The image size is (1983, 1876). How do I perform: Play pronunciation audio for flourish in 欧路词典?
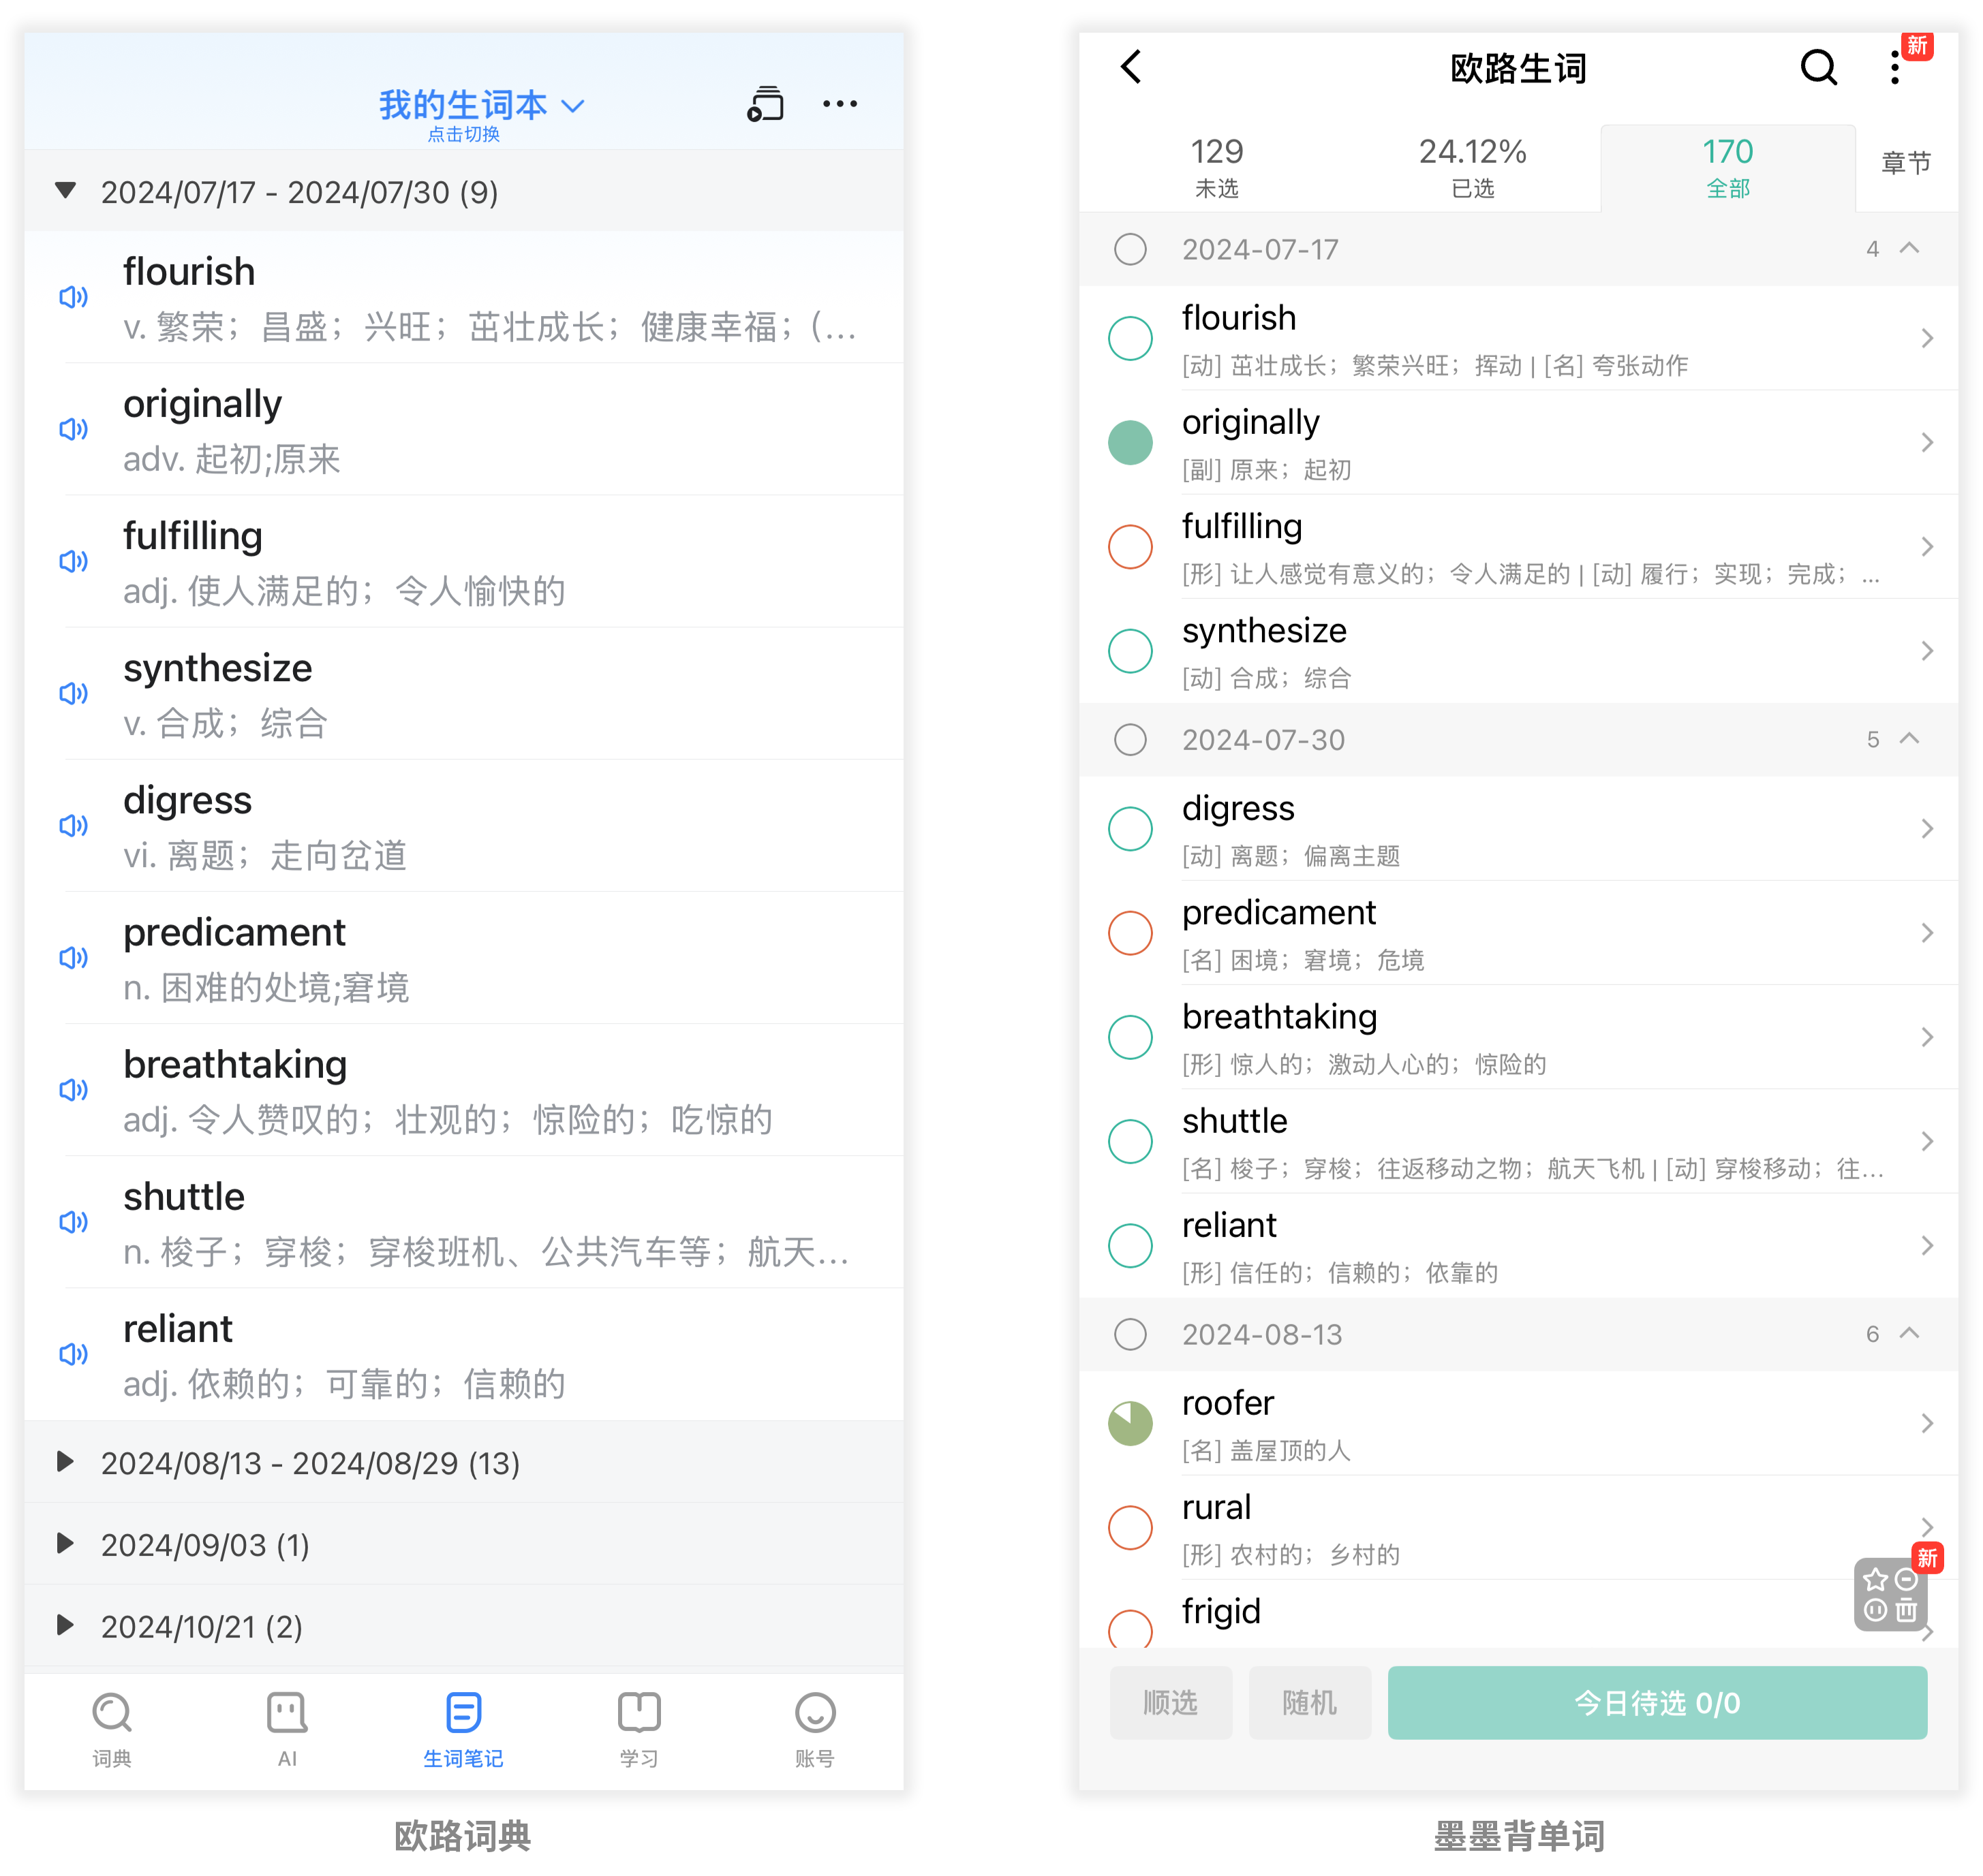(73, 297)
